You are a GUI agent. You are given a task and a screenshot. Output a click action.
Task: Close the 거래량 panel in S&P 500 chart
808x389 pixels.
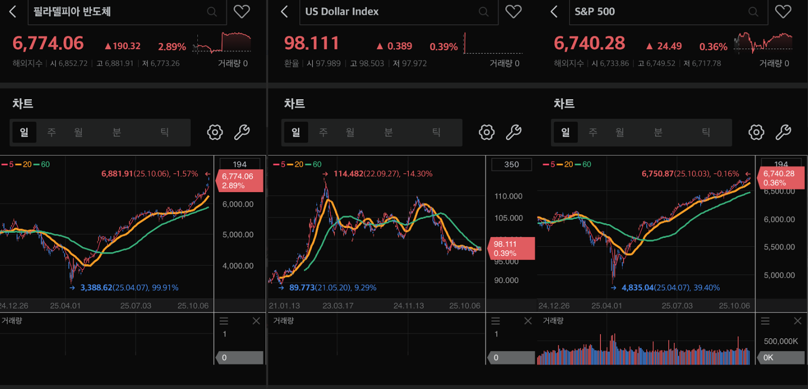[x=798, y=321]
